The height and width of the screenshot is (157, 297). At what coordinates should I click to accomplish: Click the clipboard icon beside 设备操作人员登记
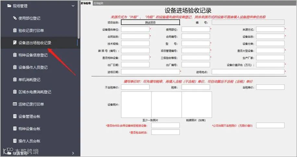click(15, 67)
